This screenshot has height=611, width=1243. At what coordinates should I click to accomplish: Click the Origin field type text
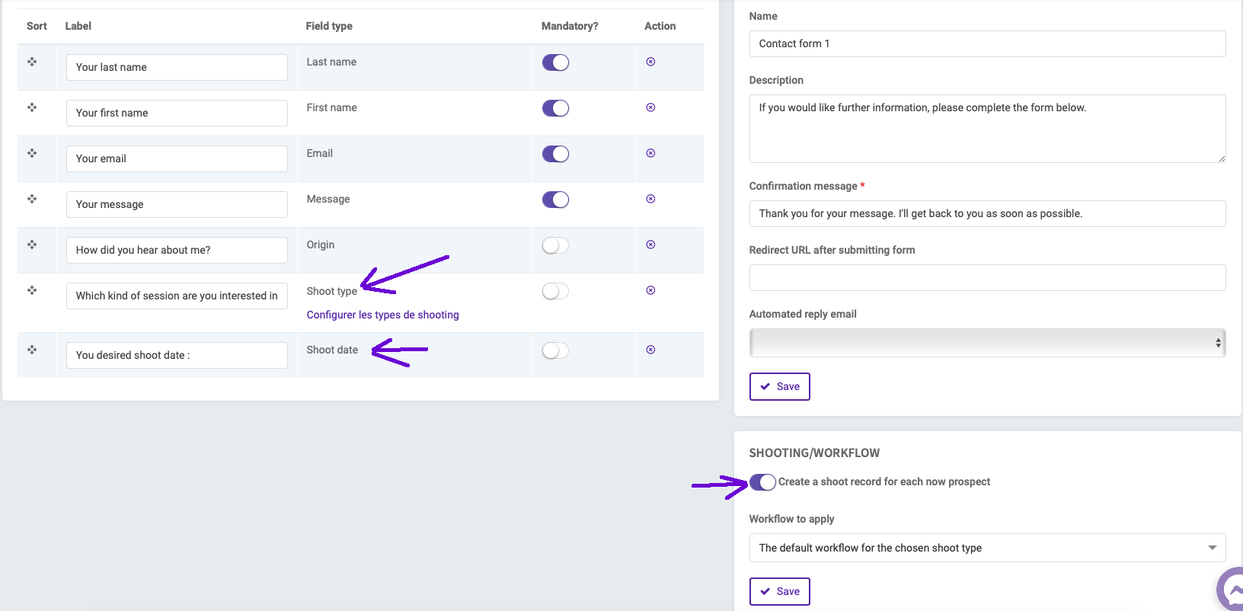[321, 245]
